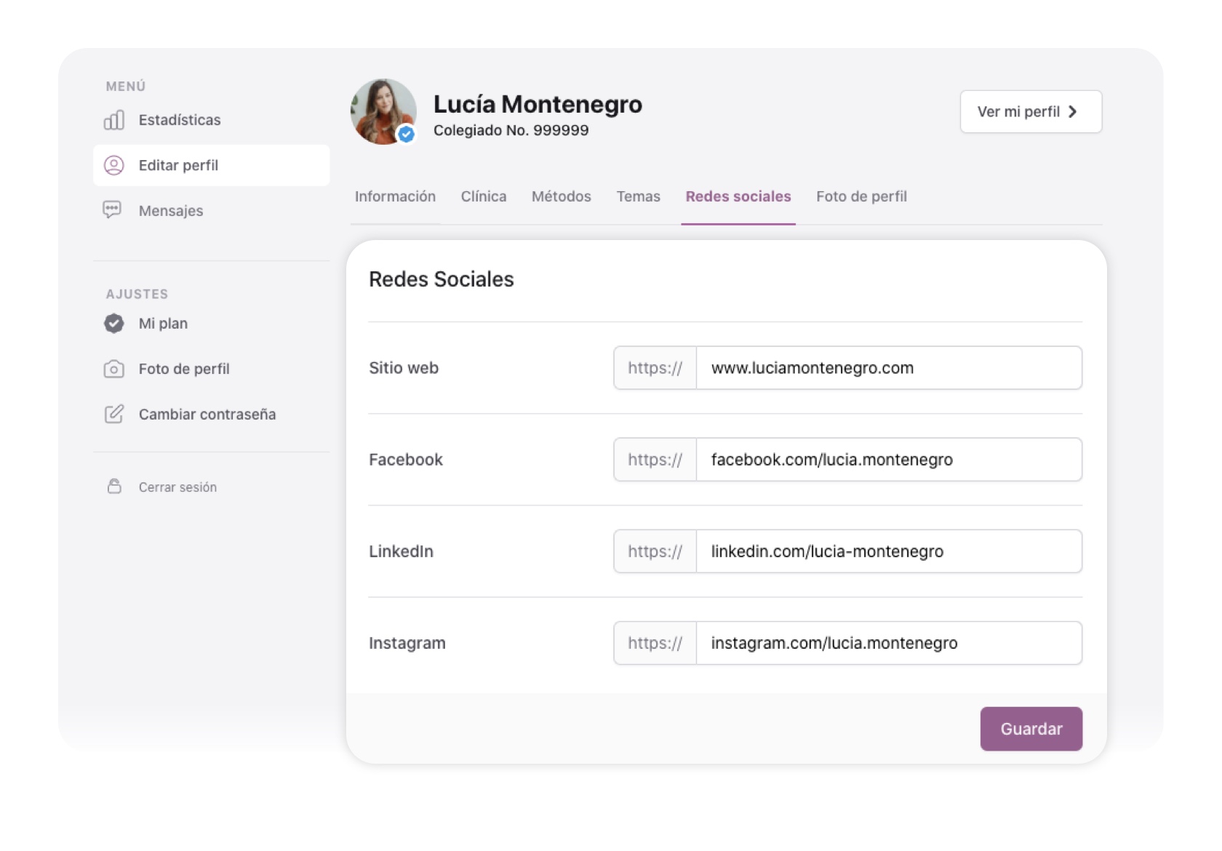The image size is (1222, 851).
Task: Click the https:// prefix for Instagram
Action: pos(655,643)
